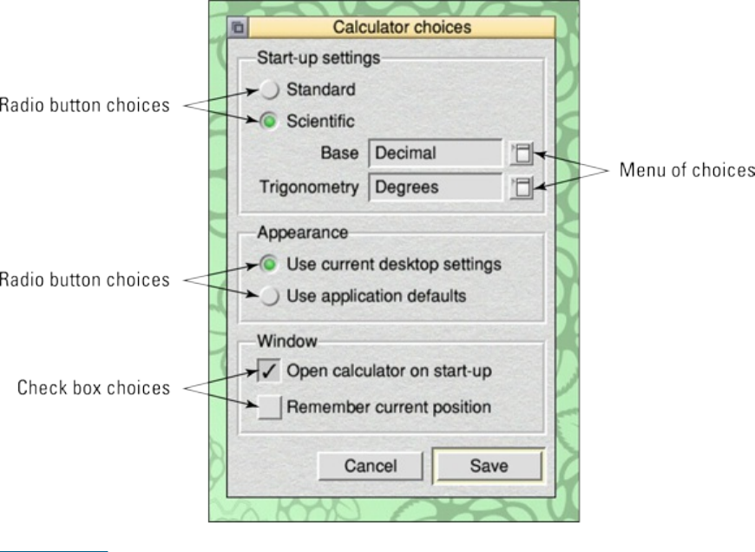Click the Check box choices annotation text
The image size is (755, 552).
(x=94, y=388)
